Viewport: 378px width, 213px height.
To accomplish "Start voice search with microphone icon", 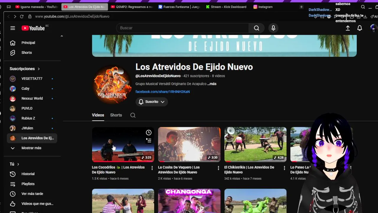I will (x=273, y=28).
